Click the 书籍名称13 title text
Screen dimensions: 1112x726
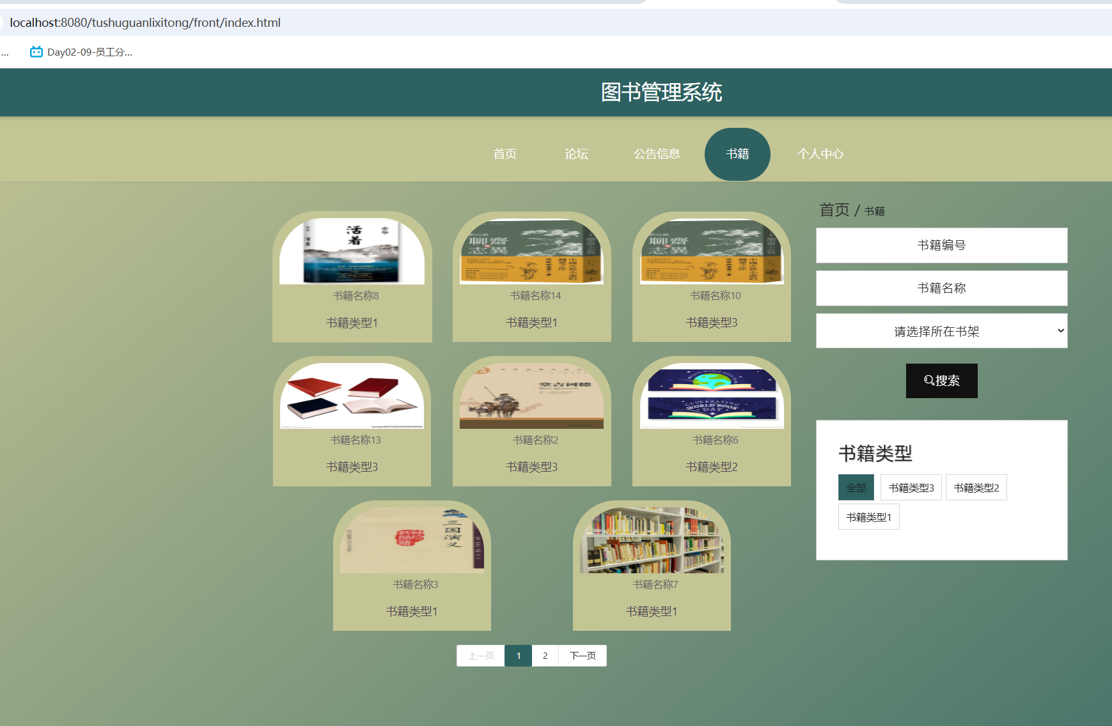(x=356, y=440)
